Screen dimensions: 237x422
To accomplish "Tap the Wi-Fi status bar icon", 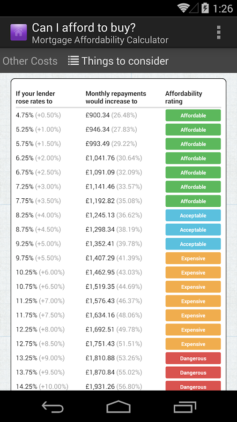I will [x=183, y=8].
